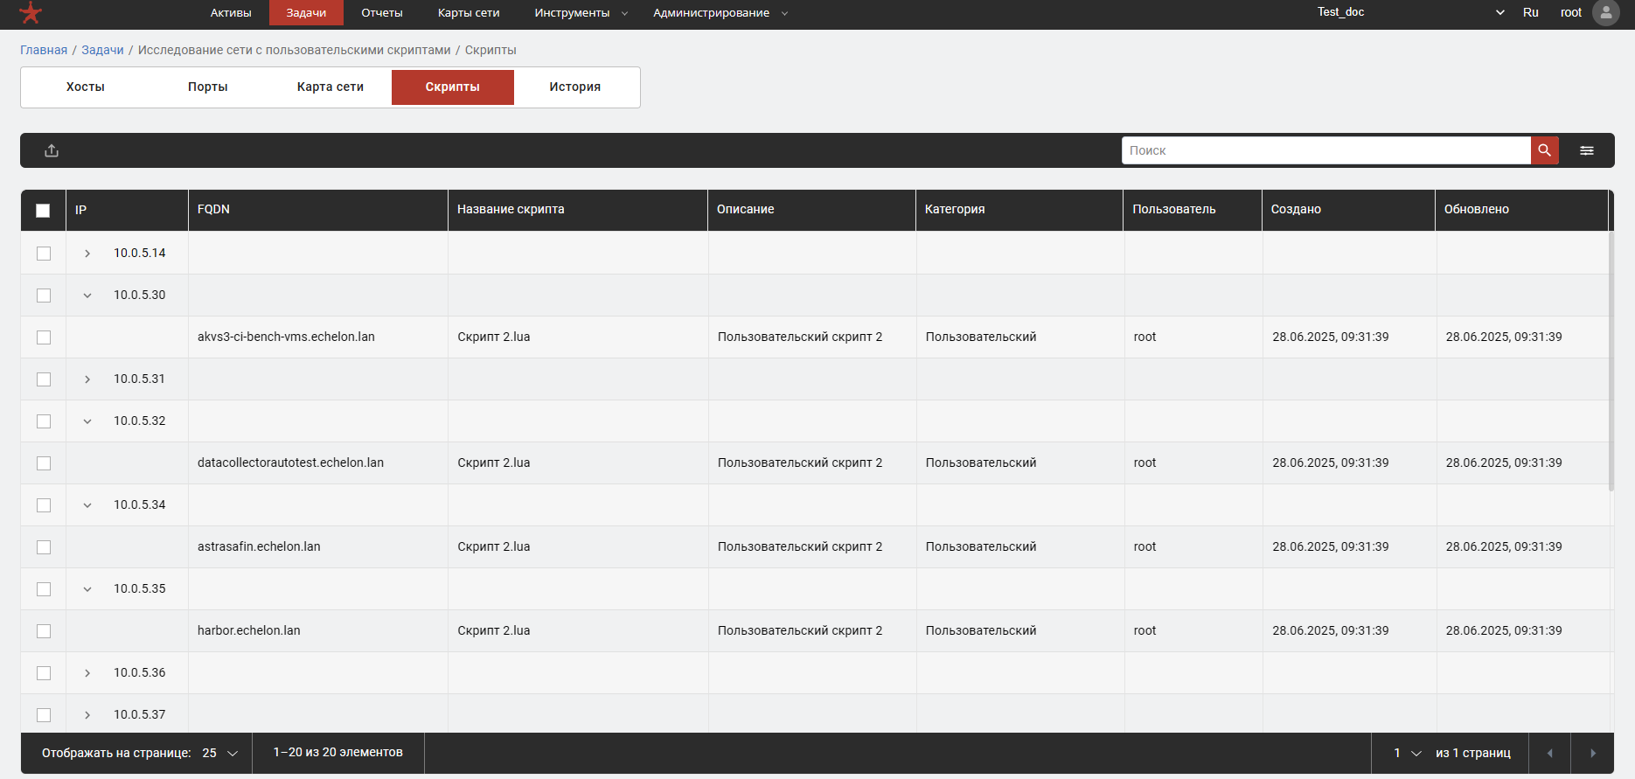Open the items per page dropdown
This screenshot has width=1635, height=779.
click(219, 753)
